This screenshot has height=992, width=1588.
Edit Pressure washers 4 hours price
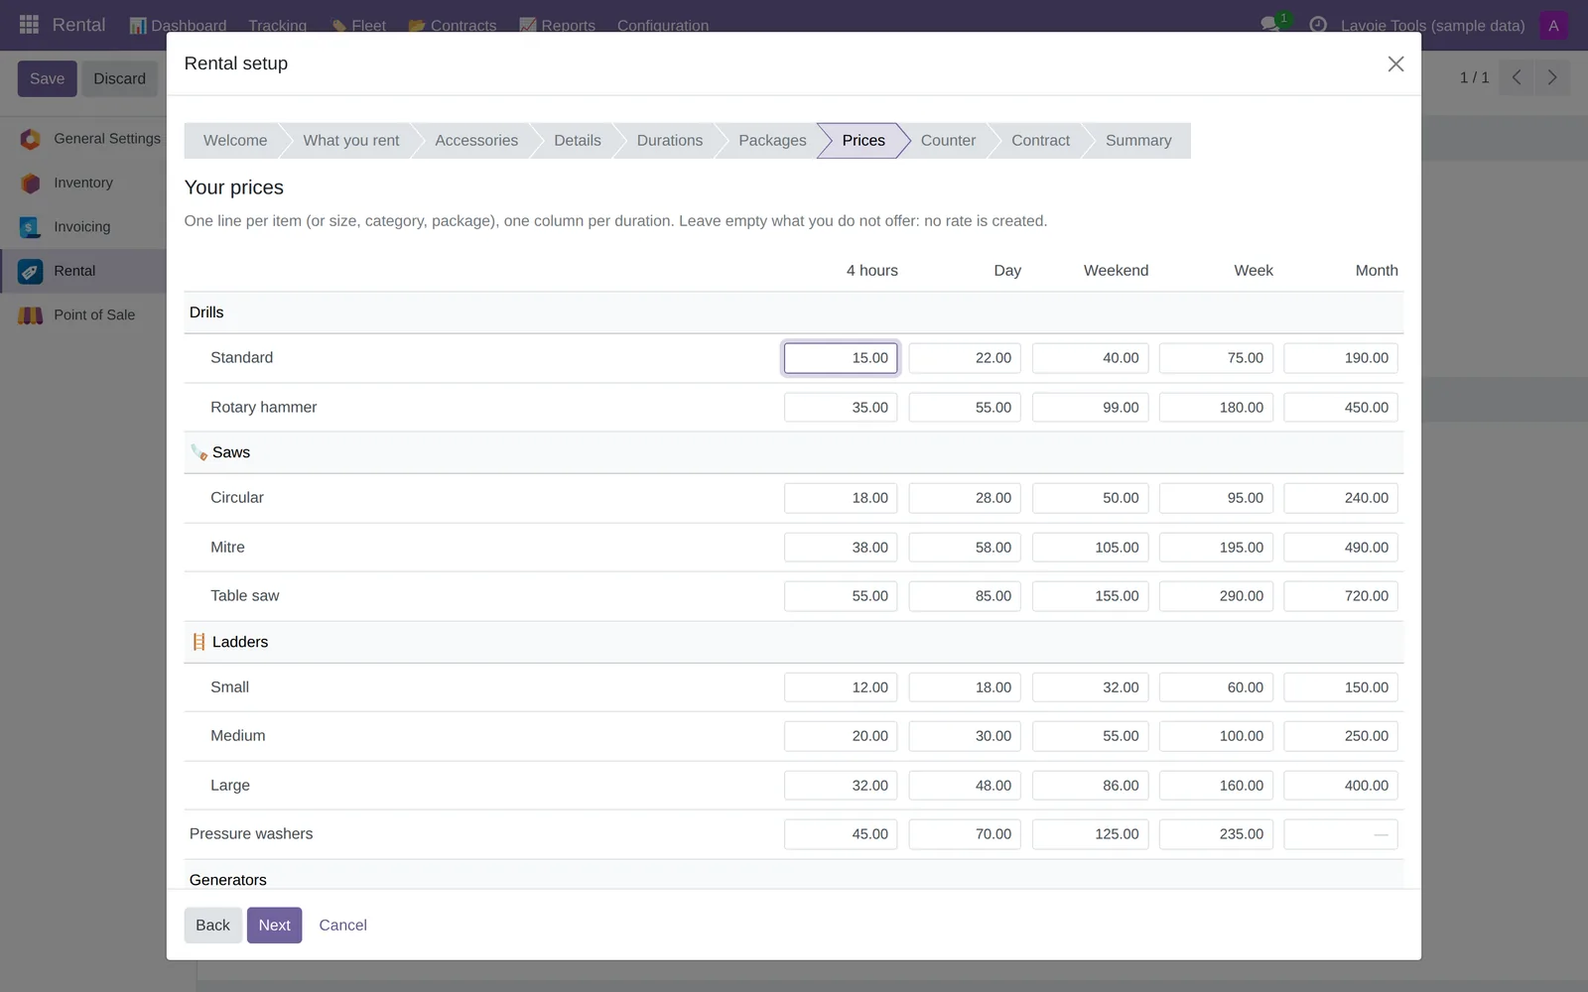click(x=841, y=834)
